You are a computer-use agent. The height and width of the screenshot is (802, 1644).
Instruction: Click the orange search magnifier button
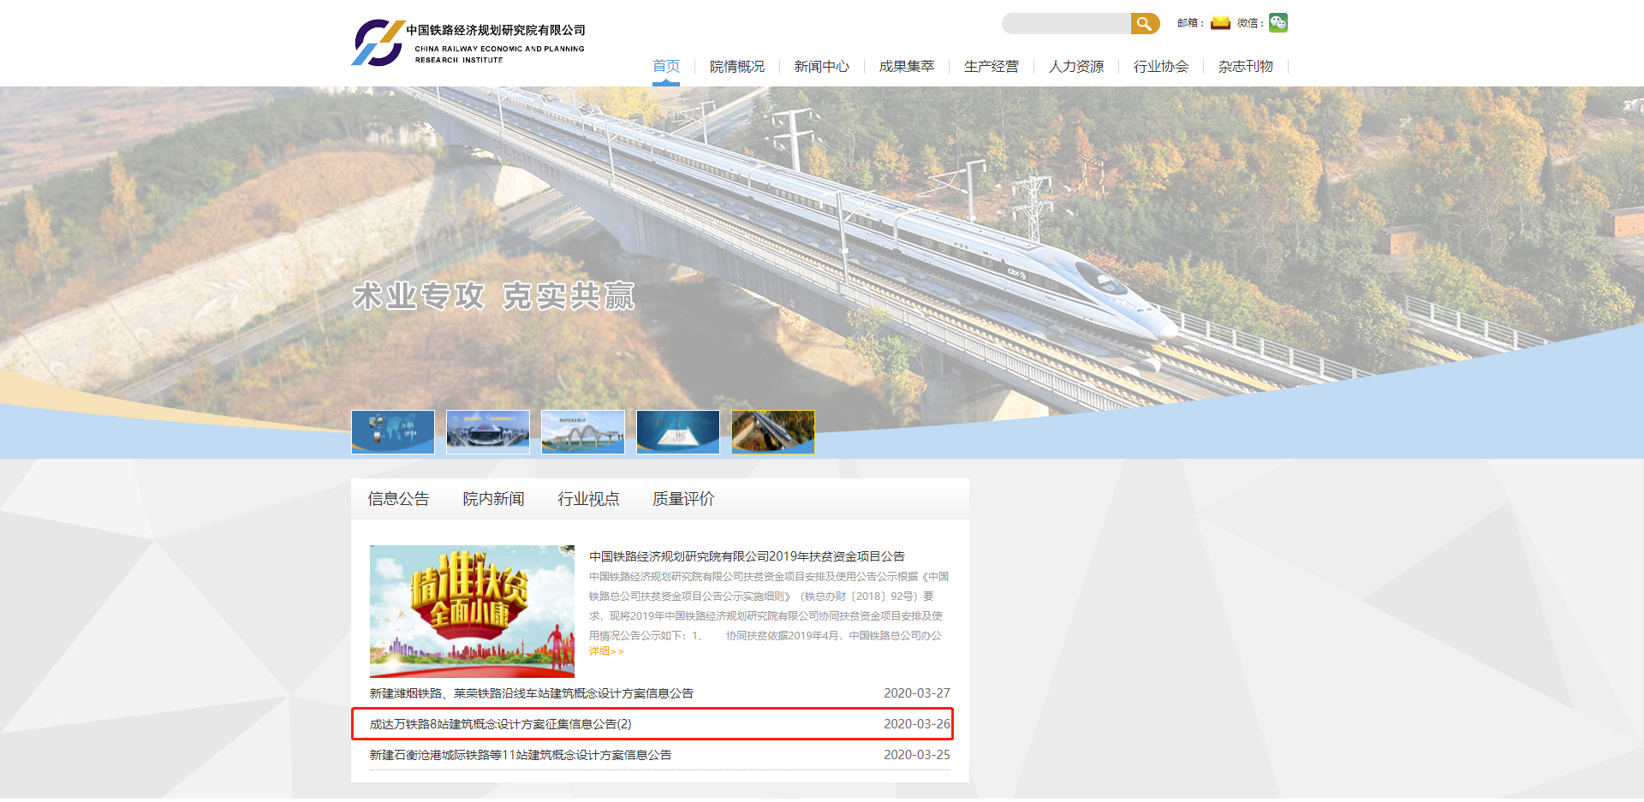point(1144,24)
